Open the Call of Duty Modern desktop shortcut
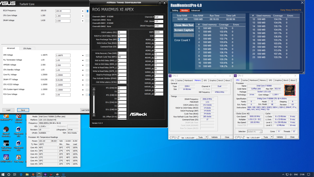 click(x=6, y=146)
